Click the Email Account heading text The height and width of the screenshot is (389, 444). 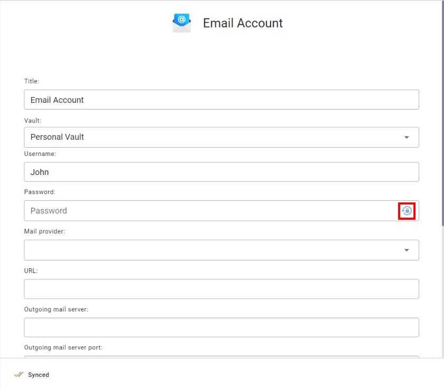[x=243, y=23]
